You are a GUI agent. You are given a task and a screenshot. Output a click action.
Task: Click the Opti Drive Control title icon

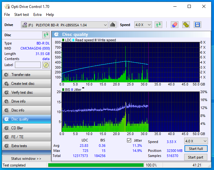point(7,6)
